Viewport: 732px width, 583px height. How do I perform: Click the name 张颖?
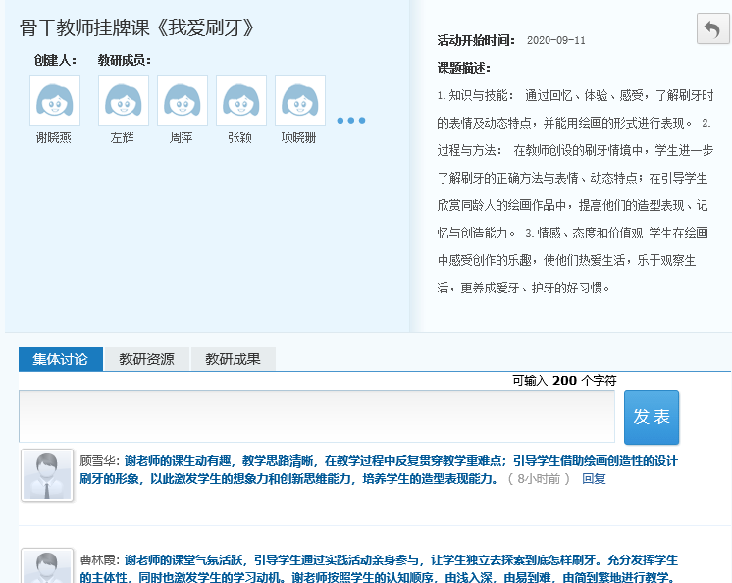tap(240, 137)
